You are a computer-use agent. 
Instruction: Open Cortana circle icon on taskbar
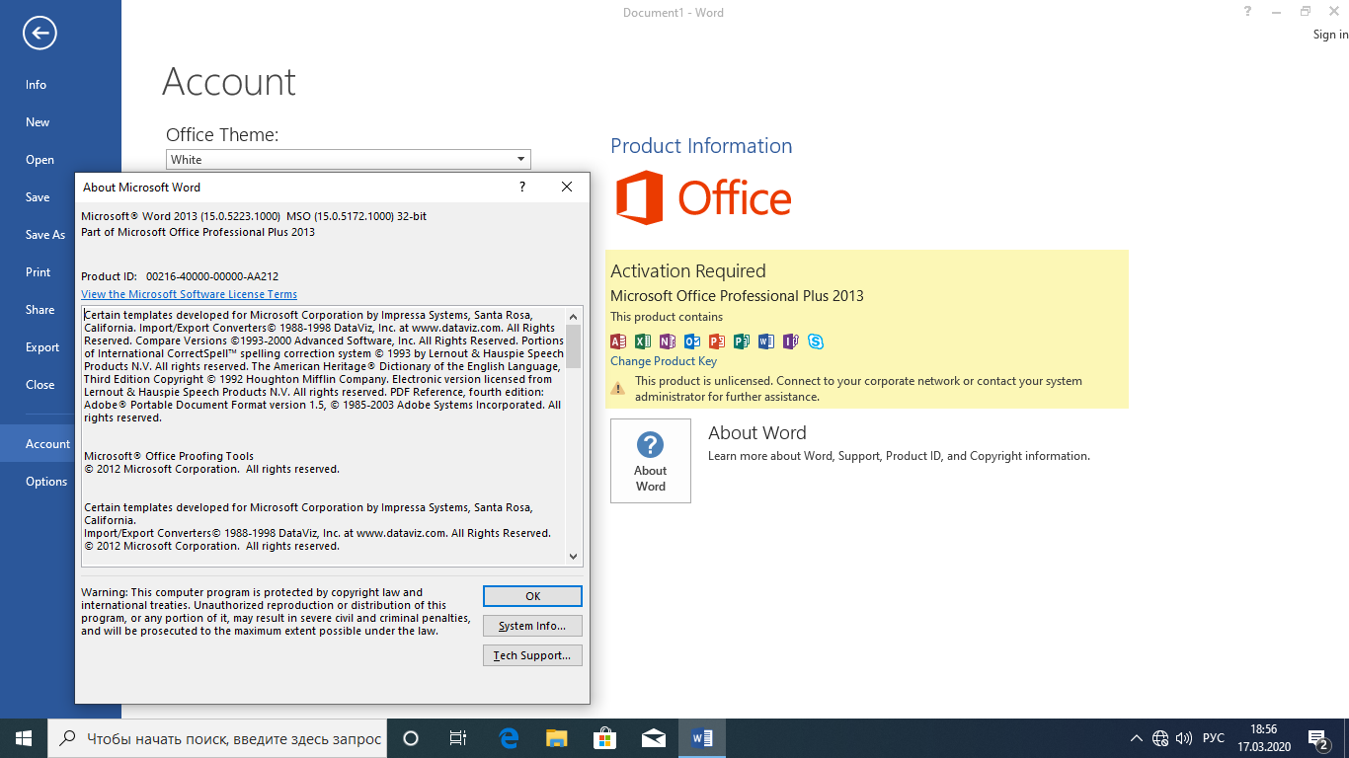[x=412, y=738]
